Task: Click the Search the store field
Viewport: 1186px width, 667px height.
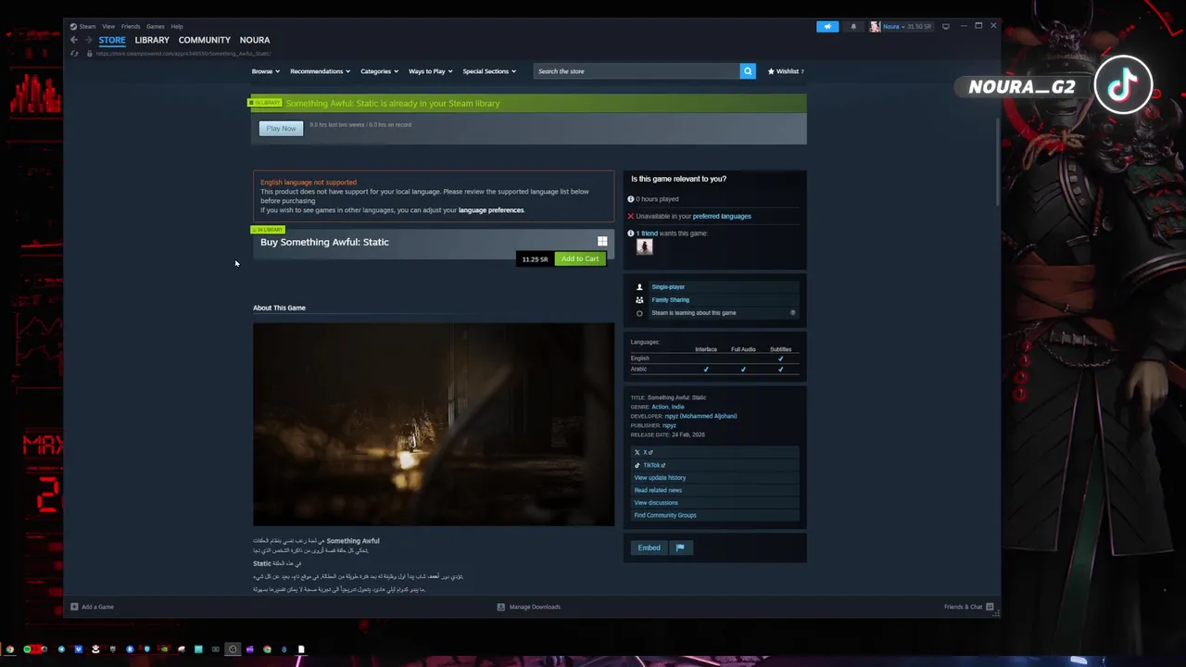Action: [x=637, y=71]
